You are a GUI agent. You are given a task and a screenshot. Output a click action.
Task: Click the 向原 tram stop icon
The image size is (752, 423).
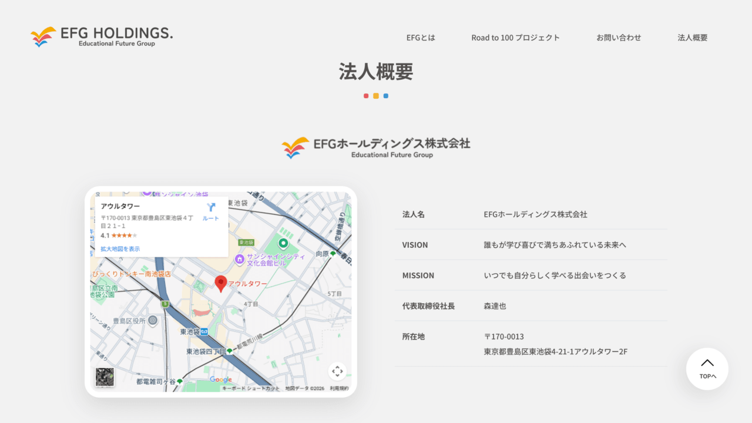point(333,254)
